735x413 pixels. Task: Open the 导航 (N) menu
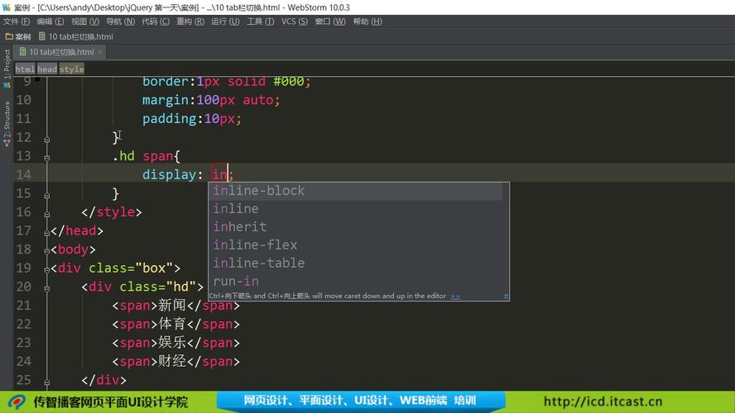(120, 21)
